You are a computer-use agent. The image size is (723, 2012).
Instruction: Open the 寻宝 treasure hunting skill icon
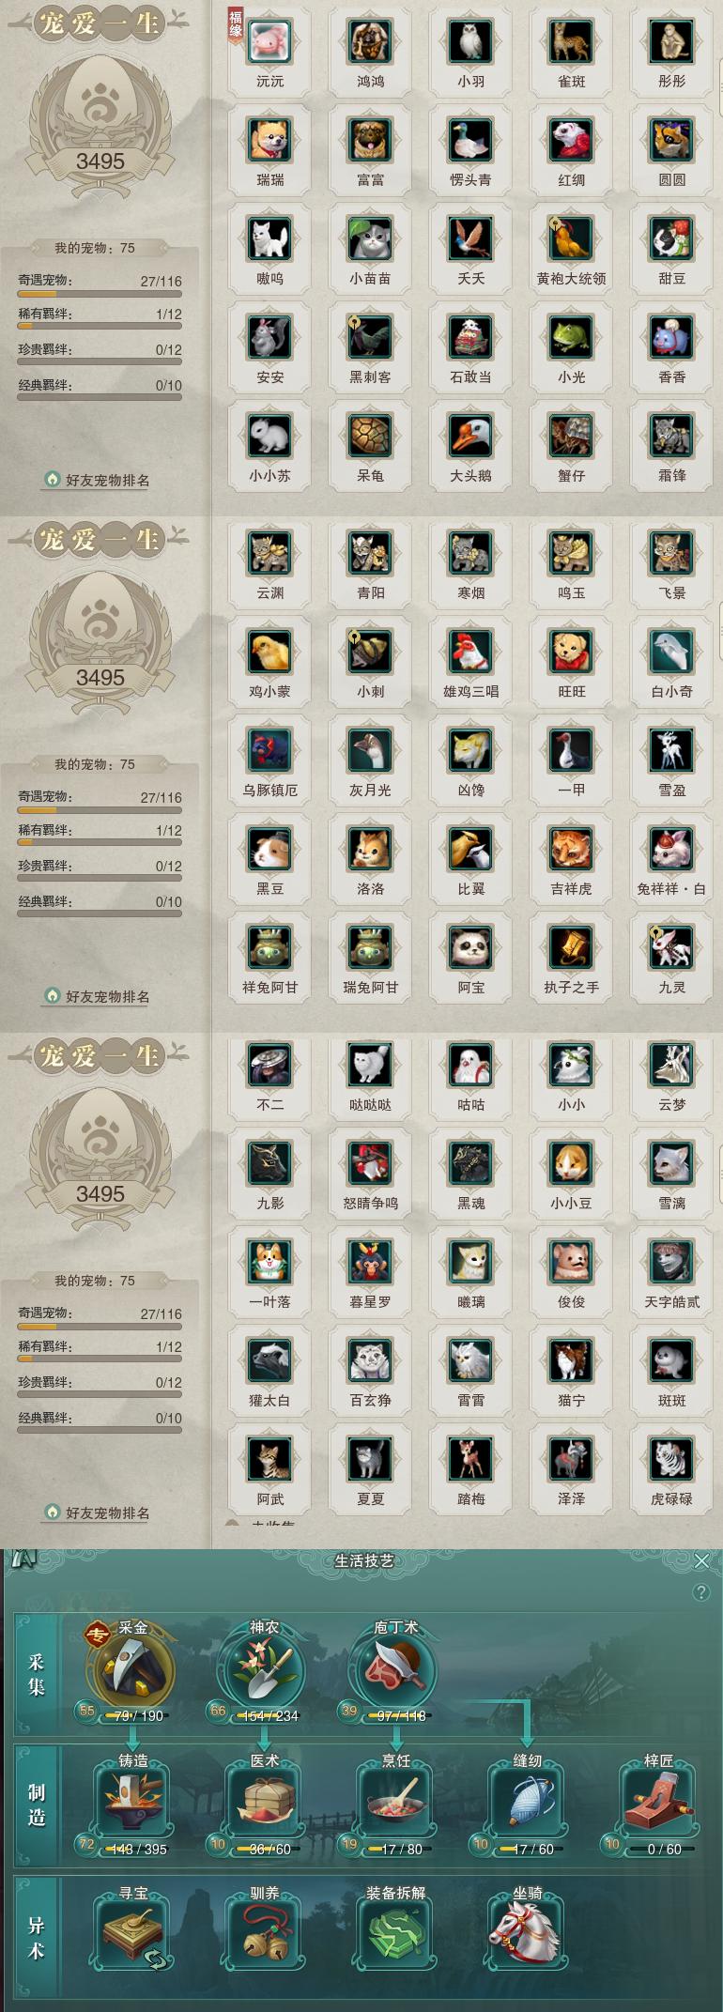click(x=132, y=1934)
